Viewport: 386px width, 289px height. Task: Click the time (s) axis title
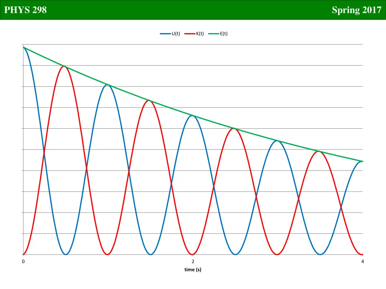pyautogui.click(x=193, y=269)
